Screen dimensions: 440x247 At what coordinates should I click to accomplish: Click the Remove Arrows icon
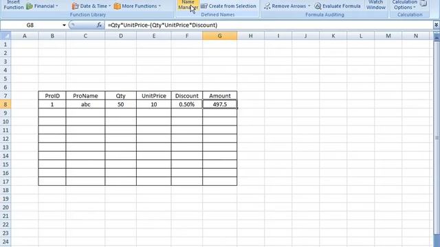(x=267, y=6)
